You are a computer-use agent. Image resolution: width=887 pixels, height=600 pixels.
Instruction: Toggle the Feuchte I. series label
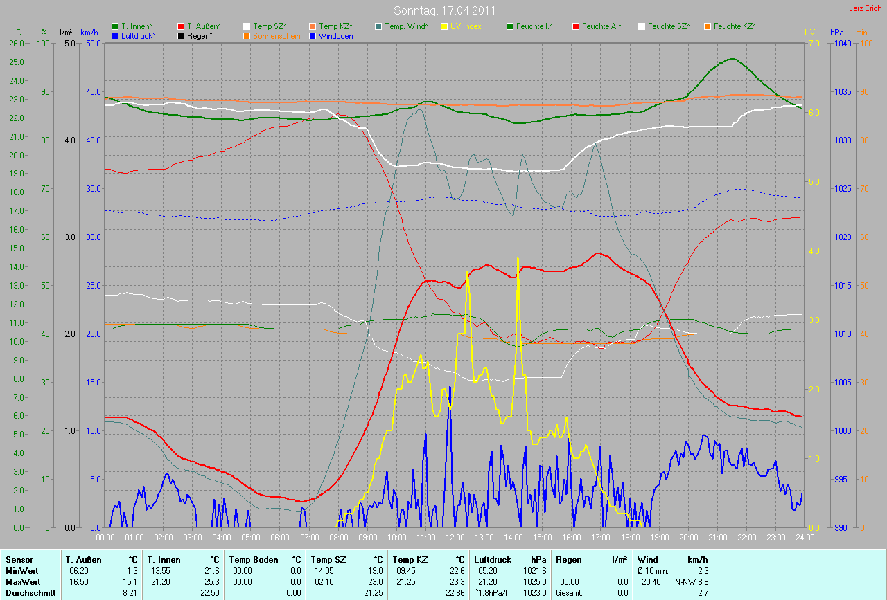click(534, 26)
